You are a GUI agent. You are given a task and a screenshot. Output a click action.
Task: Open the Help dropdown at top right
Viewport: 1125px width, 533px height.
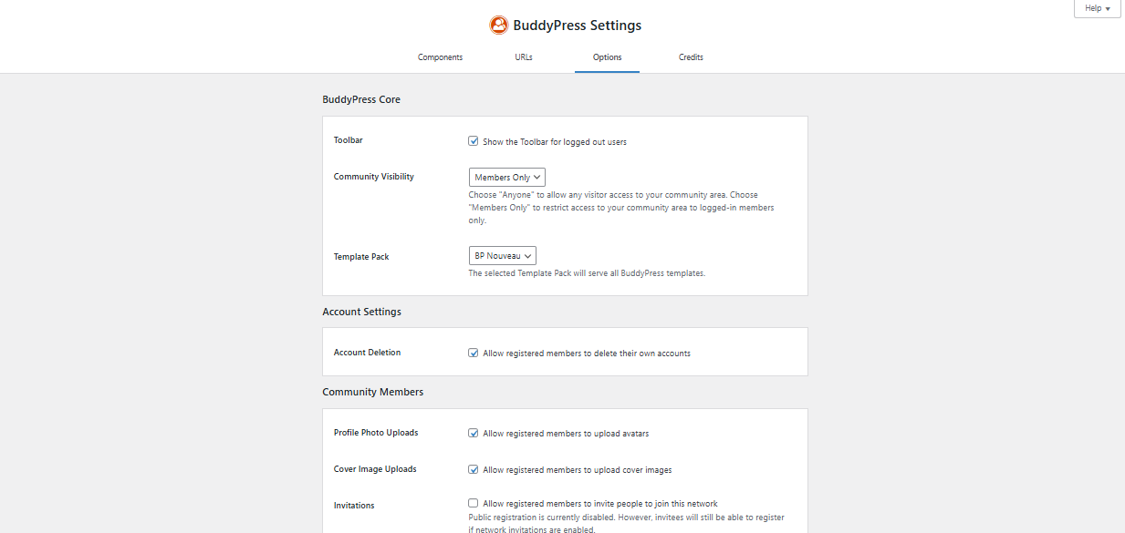pos(1096,8)
